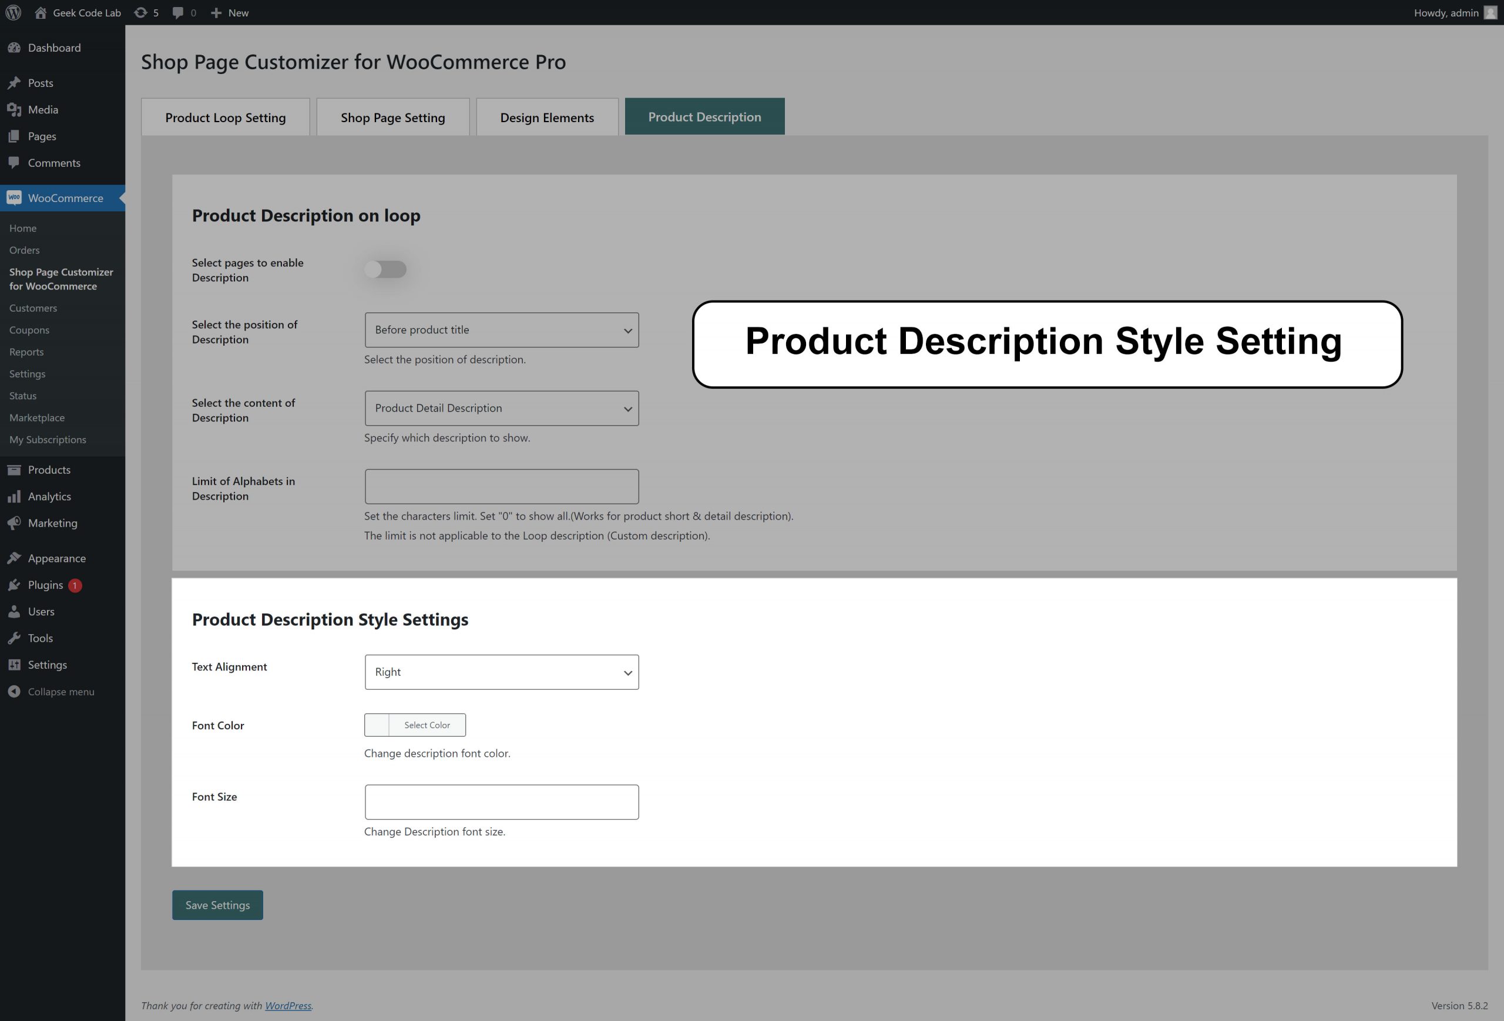Open WooCommerce Coupons submenu item
This screenshot has width=1504, height=1021.
29,330
